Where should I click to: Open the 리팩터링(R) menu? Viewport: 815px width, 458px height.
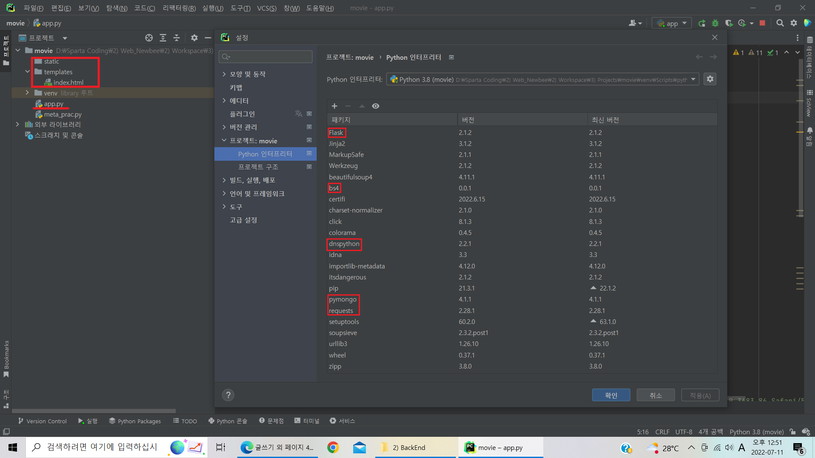(179, 8)
